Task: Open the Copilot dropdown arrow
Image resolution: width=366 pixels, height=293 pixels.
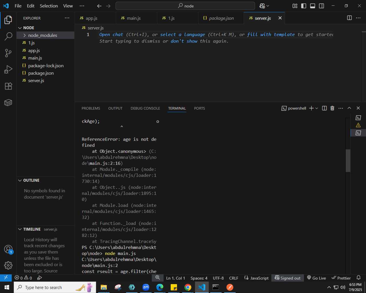Action: [x=268, y=6]
